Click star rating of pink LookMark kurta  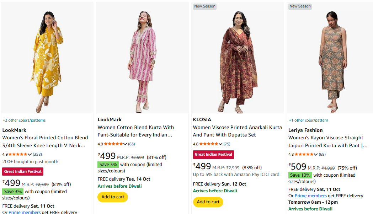[x=113, y=144]
